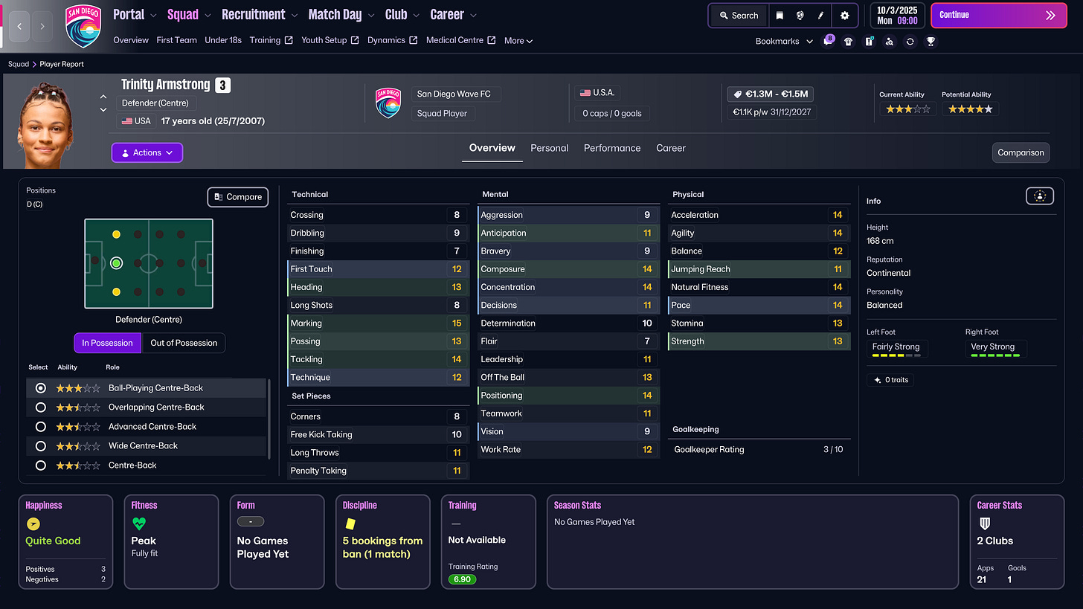Click the pencil edit icon in the toolbar
This screenshot has height=609, width=1083.
(821, 15)
